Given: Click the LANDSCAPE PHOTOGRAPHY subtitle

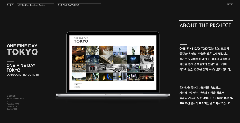Looking at the screenshot, I should [23, 75].
